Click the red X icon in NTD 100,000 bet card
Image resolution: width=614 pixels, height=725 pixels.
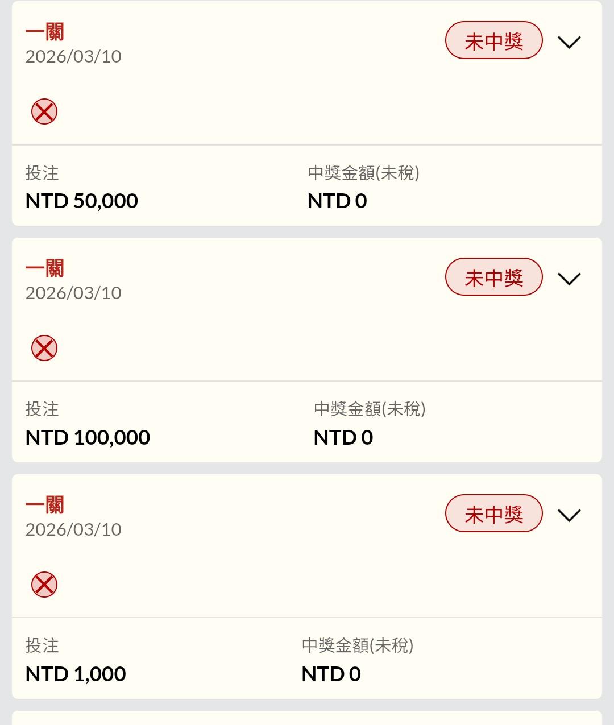coord(44,348)
